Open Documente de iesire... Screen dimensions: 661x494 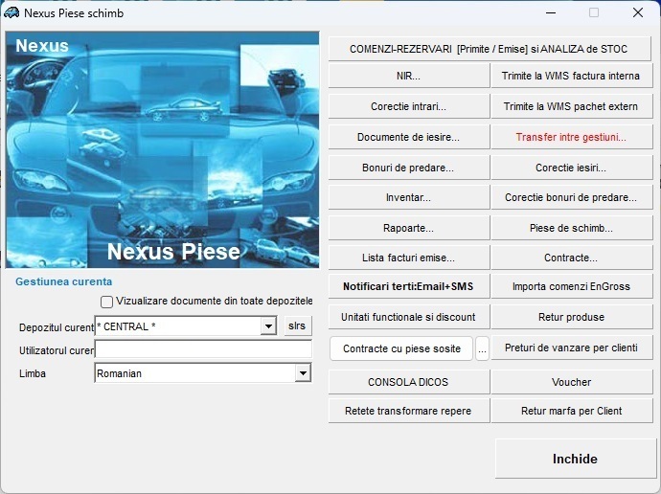408,137
